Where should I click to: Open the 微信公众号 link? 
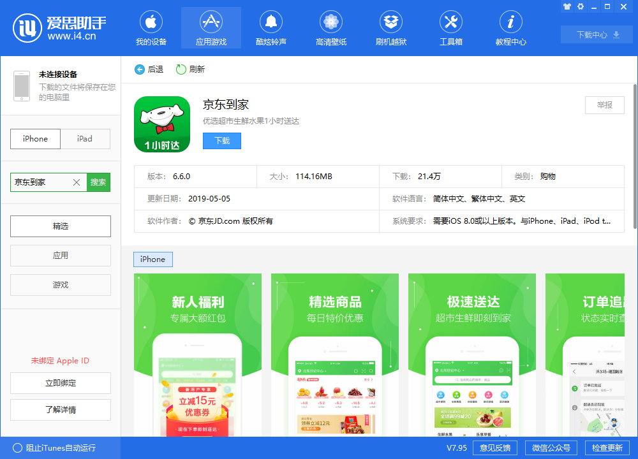pyautogui.click(x=551, y=448)
